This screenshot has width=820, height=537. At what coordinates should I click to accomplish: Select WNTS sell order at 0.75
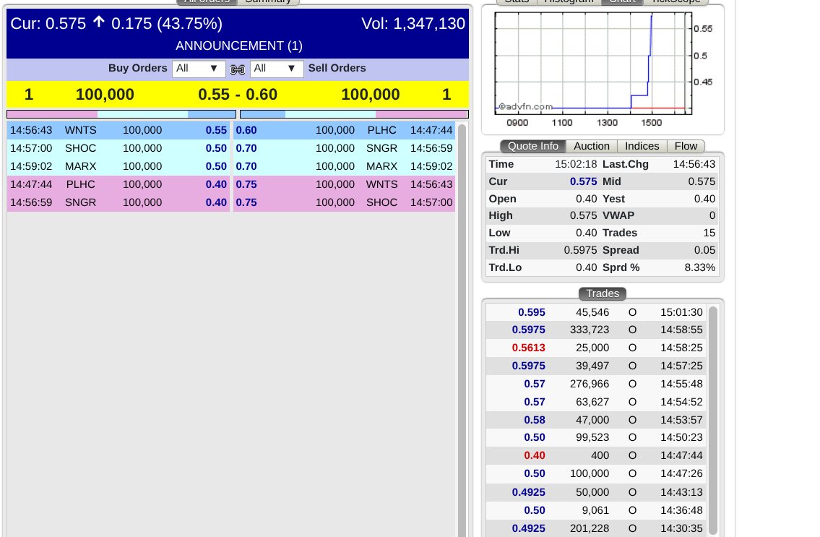coord(344,184)
